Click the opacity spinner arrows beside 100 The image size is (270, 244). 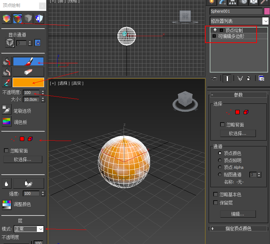pyautogui.click(x=43, y=93)
